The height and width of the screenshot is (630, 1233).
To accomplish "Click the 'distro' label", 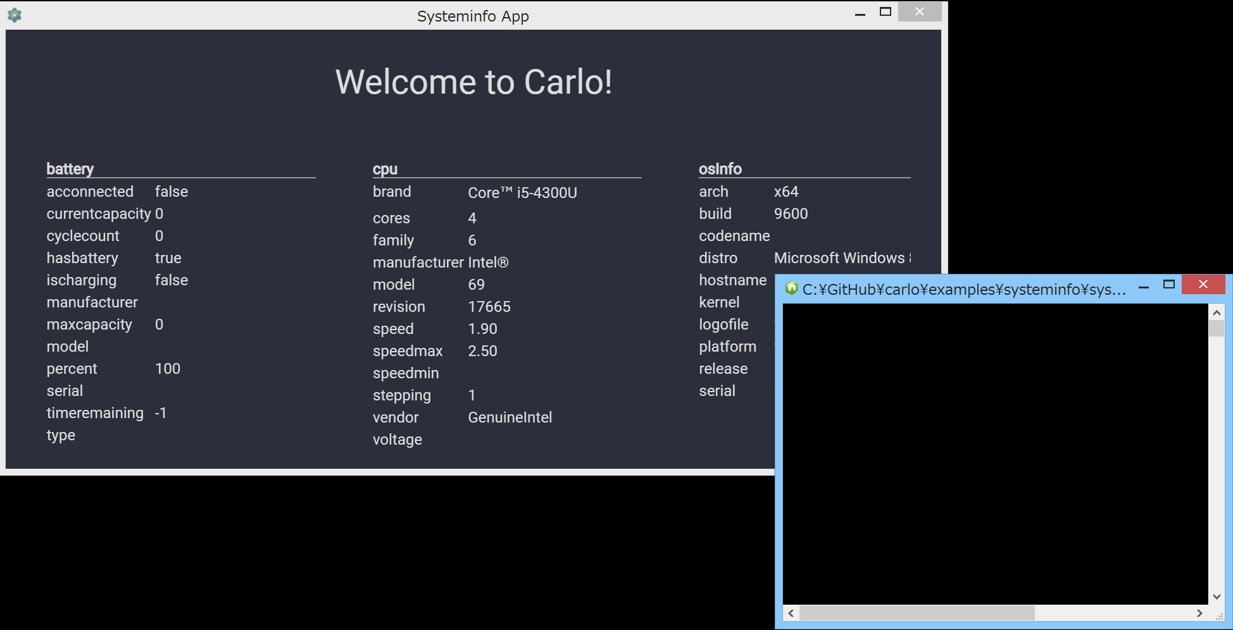I will 718,258.
